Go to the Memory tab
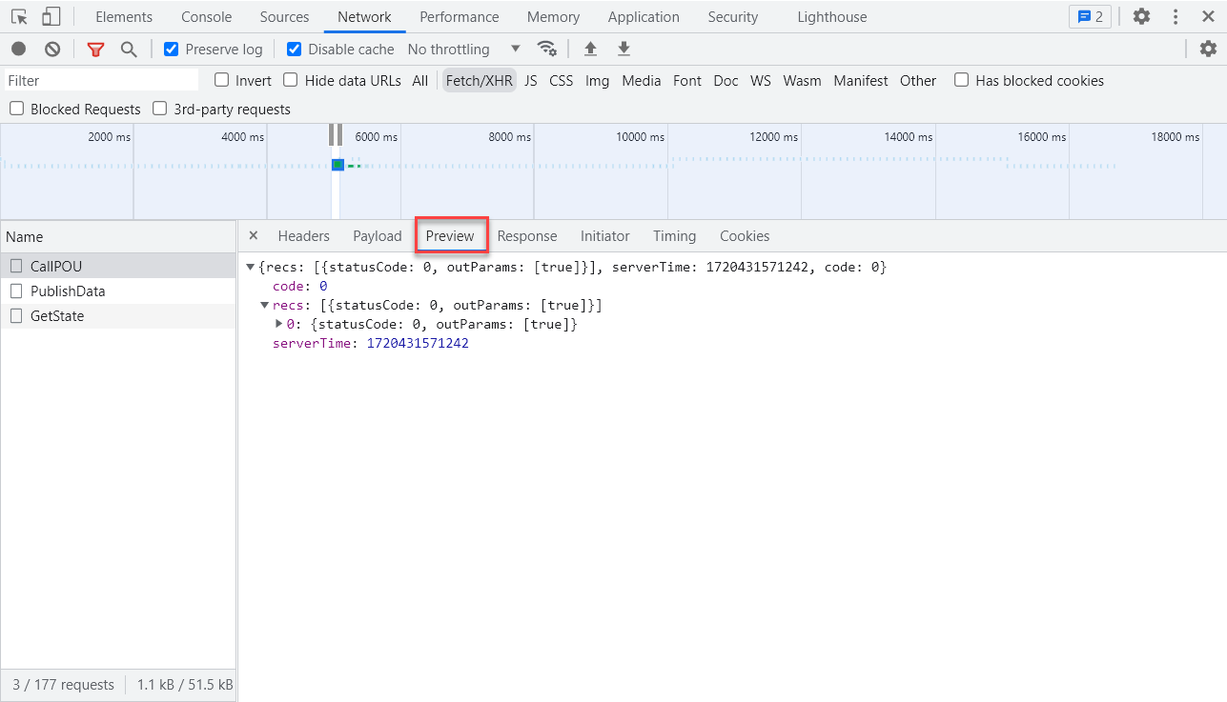The image size is (1227, 702). (x=553, y=16)
